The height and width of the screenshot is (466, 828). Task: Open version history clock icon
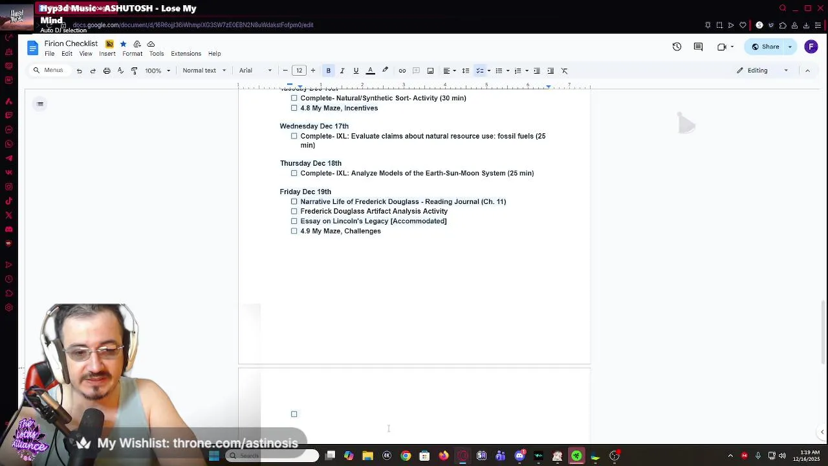[x=677, y=47]
